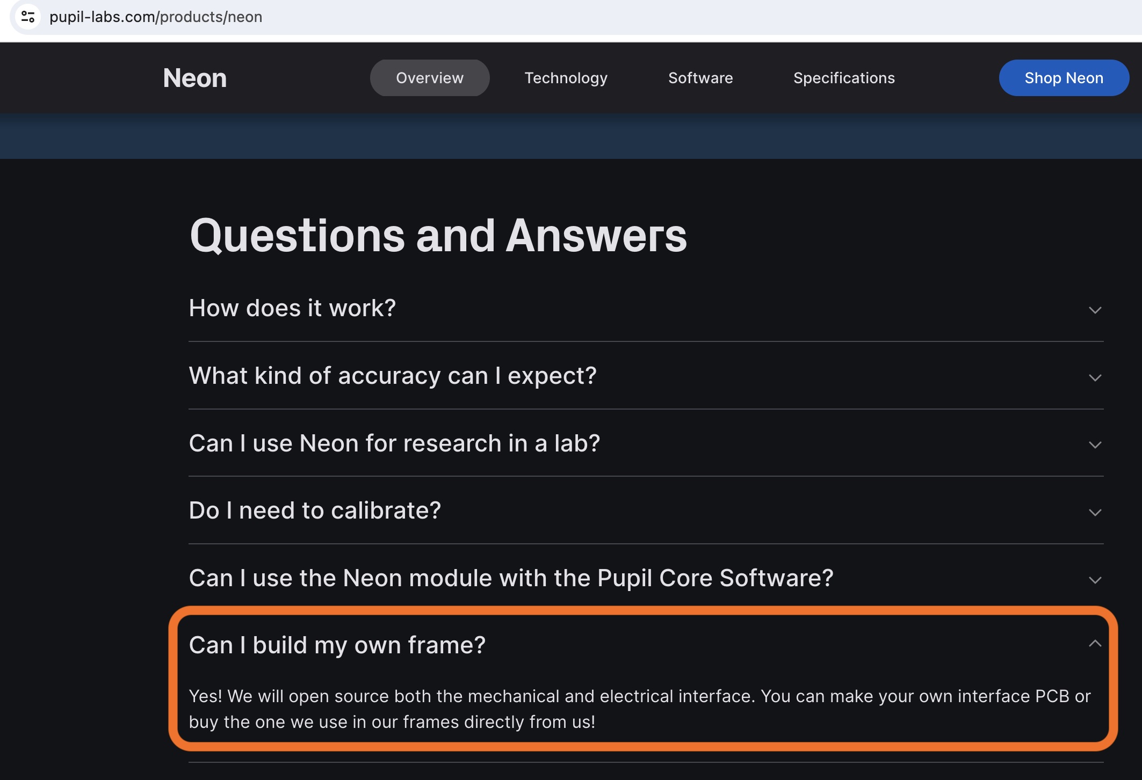The width and height of the screenshot is (1142, 780).
Task: Click the site information icon in address bar
Action: (x=28, y=17)
